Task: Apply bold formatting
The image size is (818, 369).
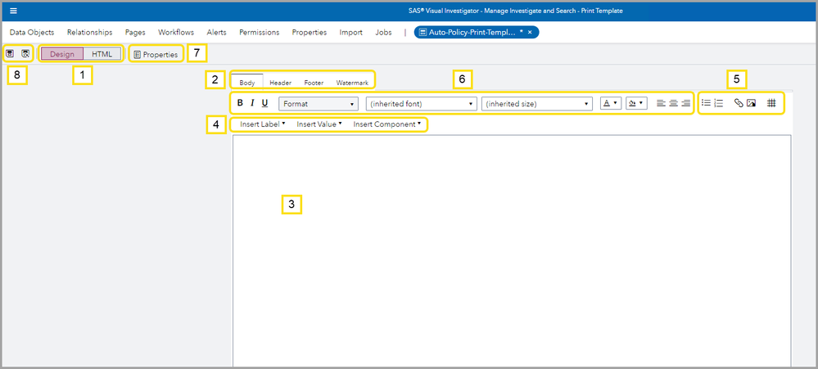Action: 240,103
